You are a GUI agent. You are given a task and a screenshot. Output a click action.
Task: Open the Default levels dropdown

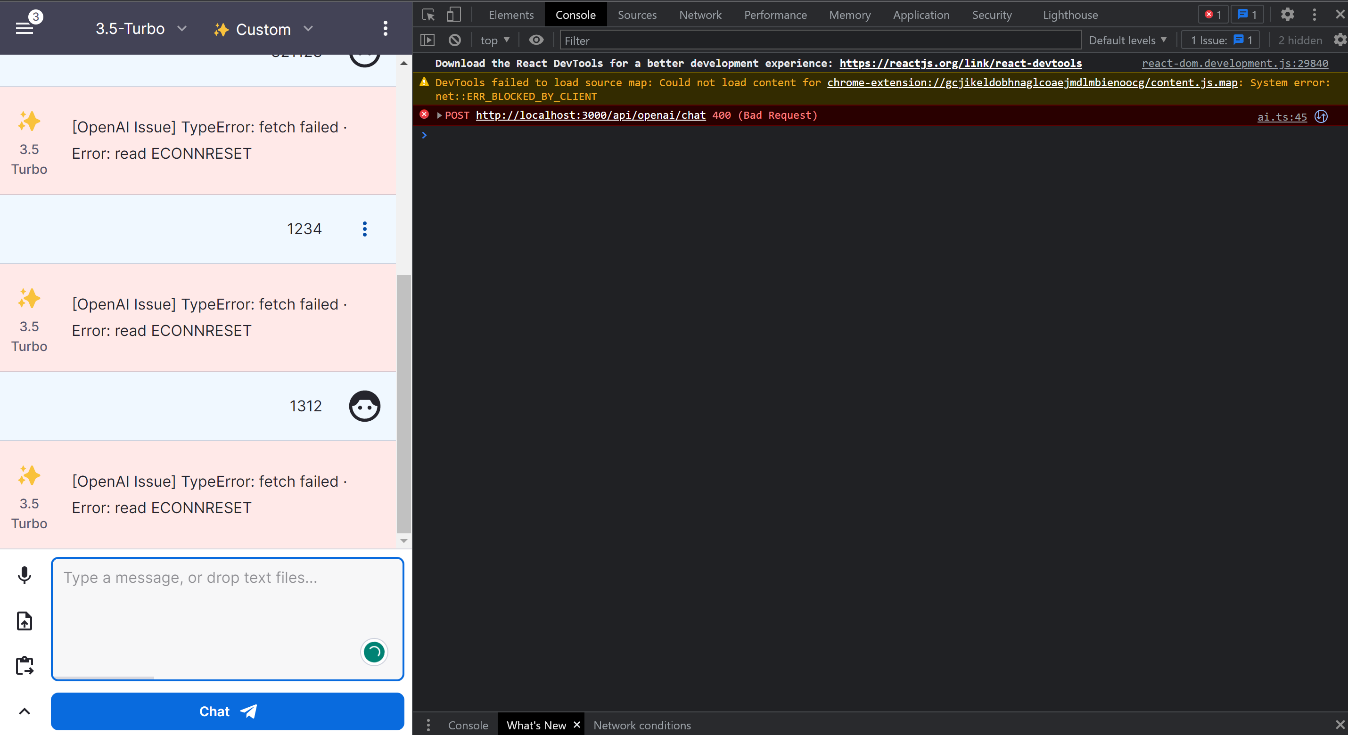(x=1127, y=40)
